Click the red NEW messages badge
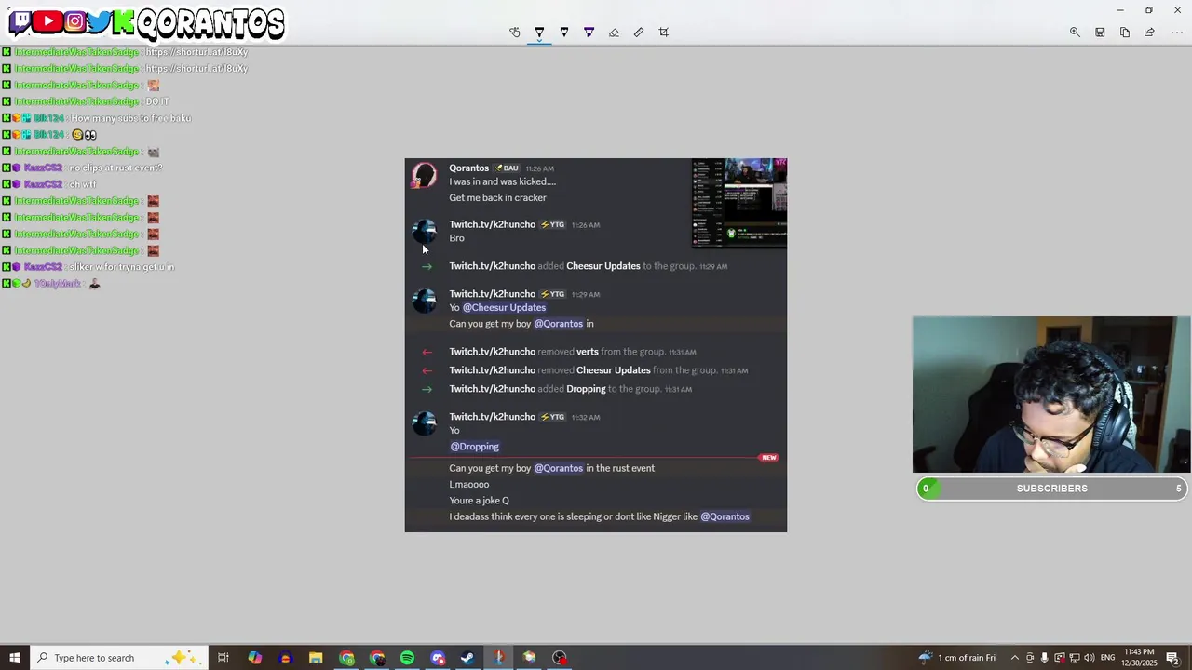1192x670 pixels. [x=768, y=458]
